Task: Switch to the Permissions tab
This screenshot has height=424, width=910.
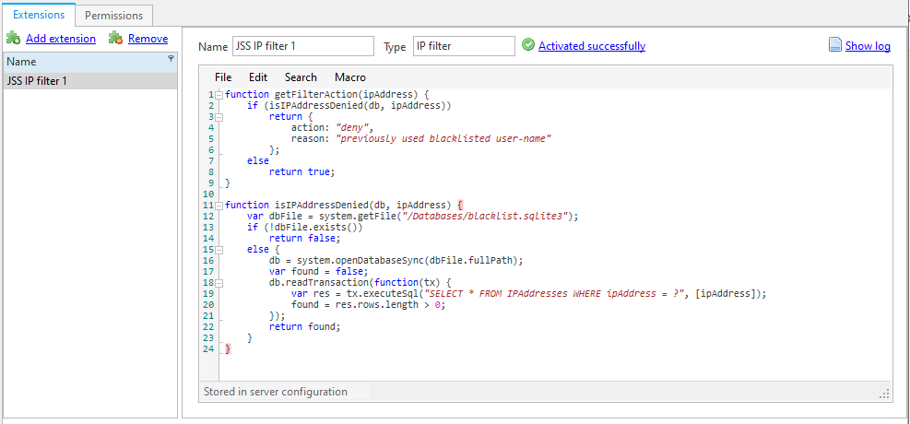Action: 114,16
